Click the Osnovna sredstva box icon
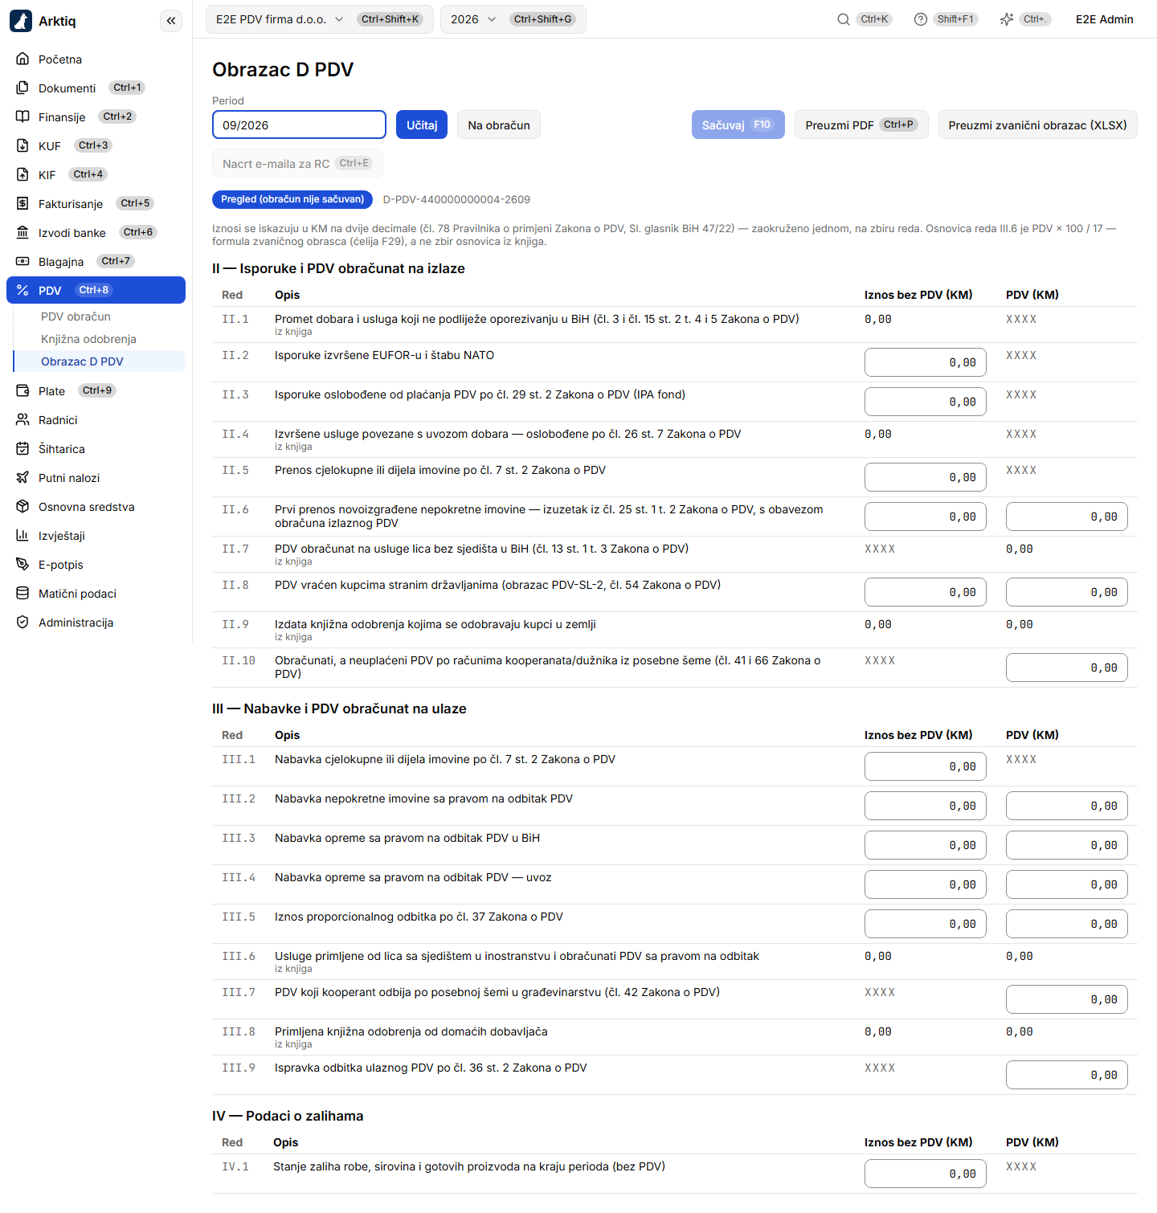The width and height of the screenshot is (1157, 1213). click(x=22, y=507)
